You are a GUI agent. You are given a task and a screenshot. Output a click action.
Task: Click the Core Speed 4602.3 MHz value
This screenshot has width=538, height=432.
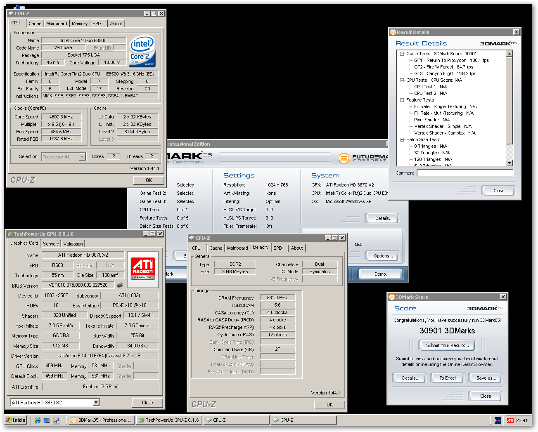pos(61,117)
